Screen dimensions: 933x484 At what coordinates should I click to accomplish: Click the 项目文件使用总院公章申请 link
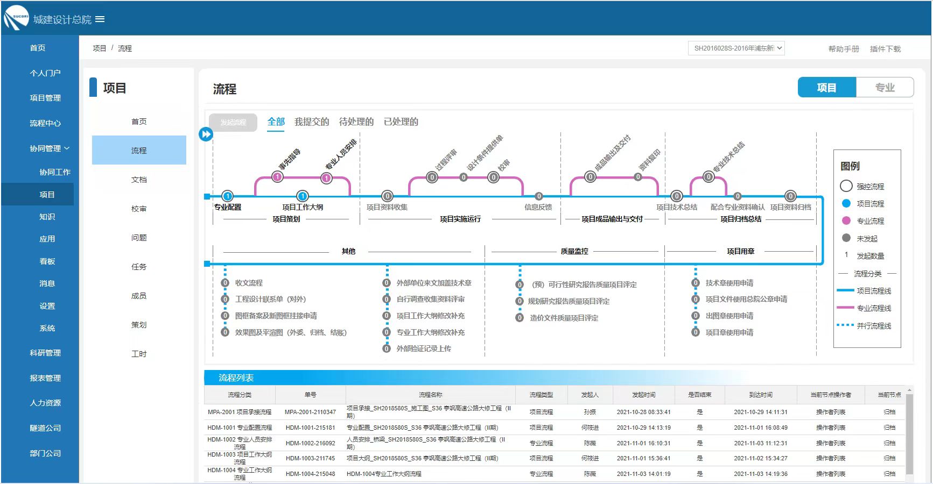pos(746,300)
